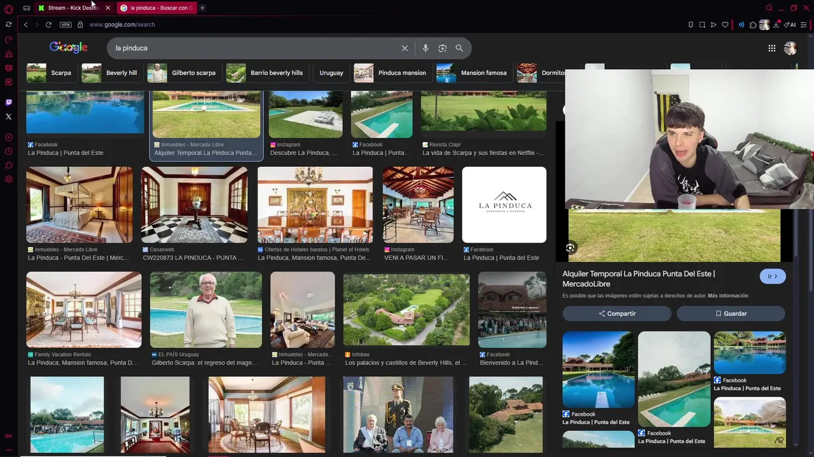814x457 pixels.
Task: Click the pin icon in browser toolbar
Action: 691,25
